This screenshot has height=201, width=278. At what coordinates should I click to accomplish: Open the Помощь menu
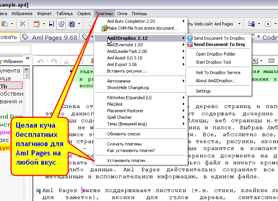pos(139,14)
